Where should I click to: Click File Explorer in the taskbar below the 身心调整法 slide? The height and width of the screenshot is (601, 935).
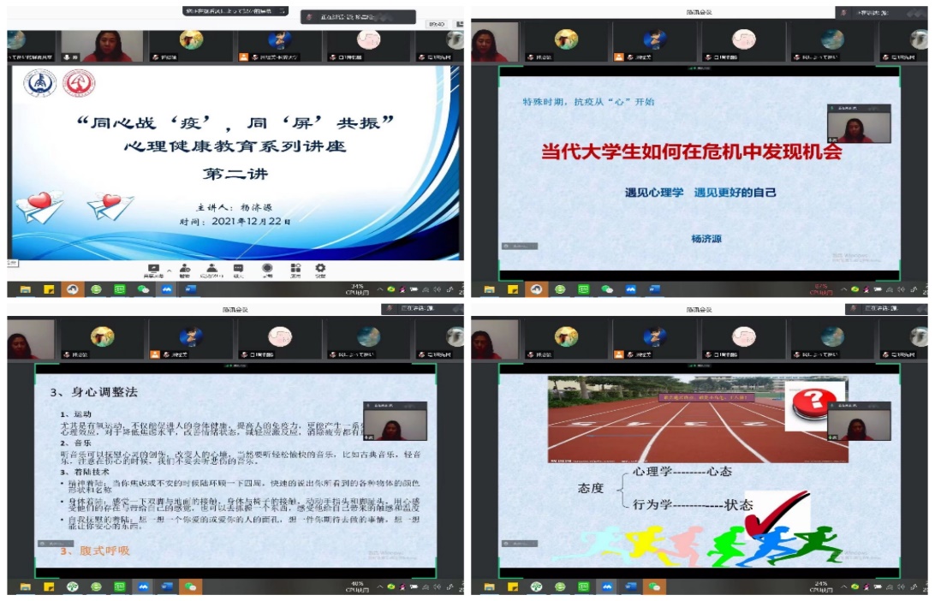tap(25, 587)
